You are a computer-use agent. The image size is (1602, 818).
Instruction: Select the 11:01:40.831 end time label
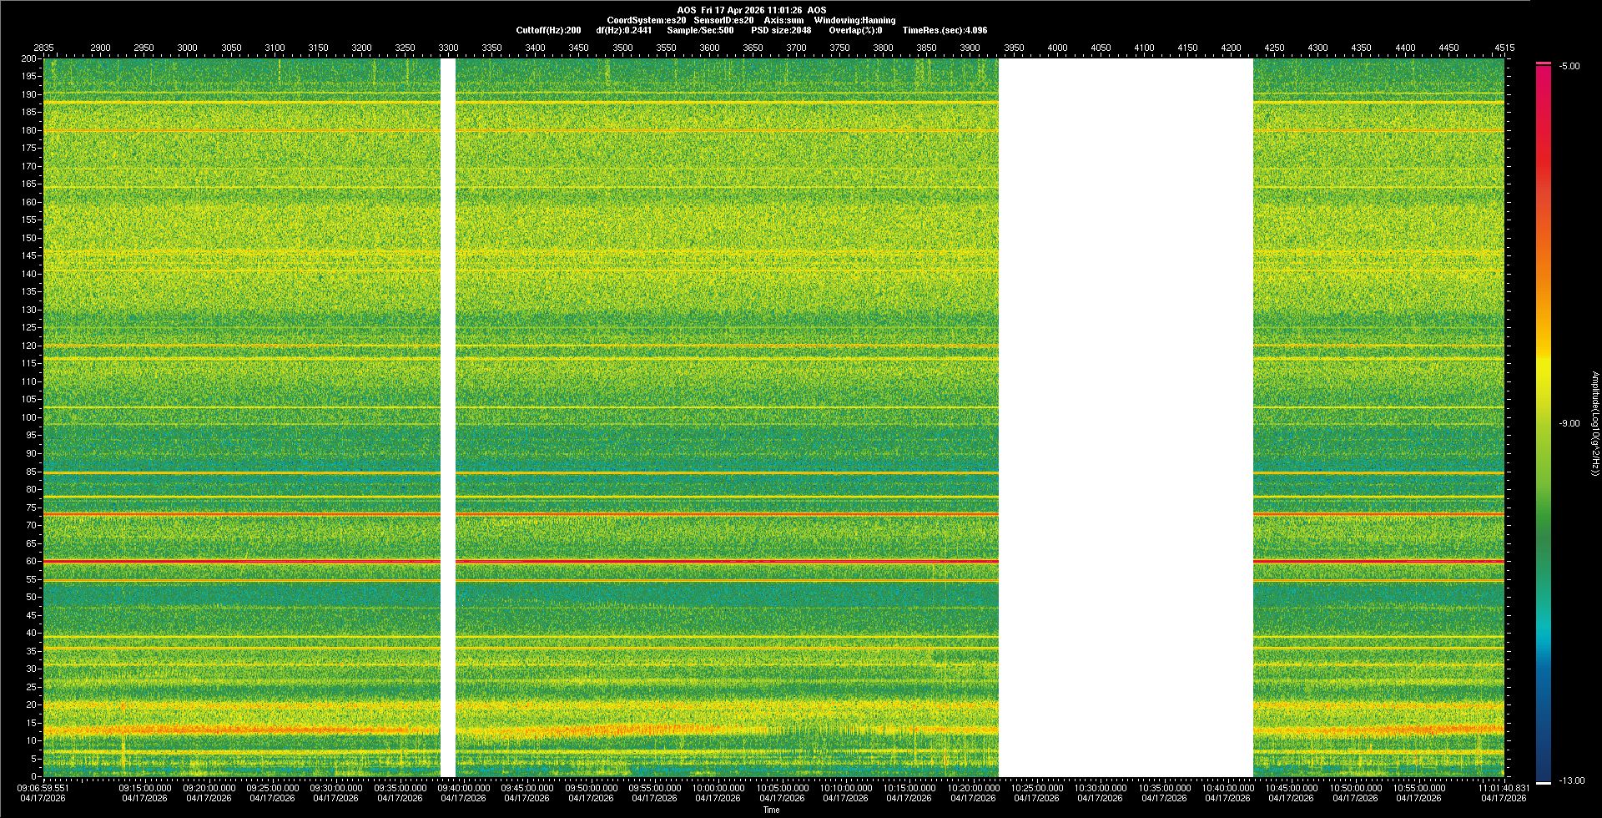[1504, 788]
